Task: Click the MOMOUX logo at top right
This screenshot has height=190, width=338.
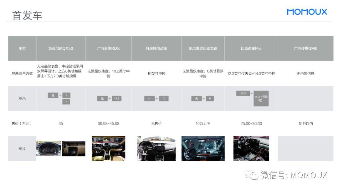Action: point(307,12)
